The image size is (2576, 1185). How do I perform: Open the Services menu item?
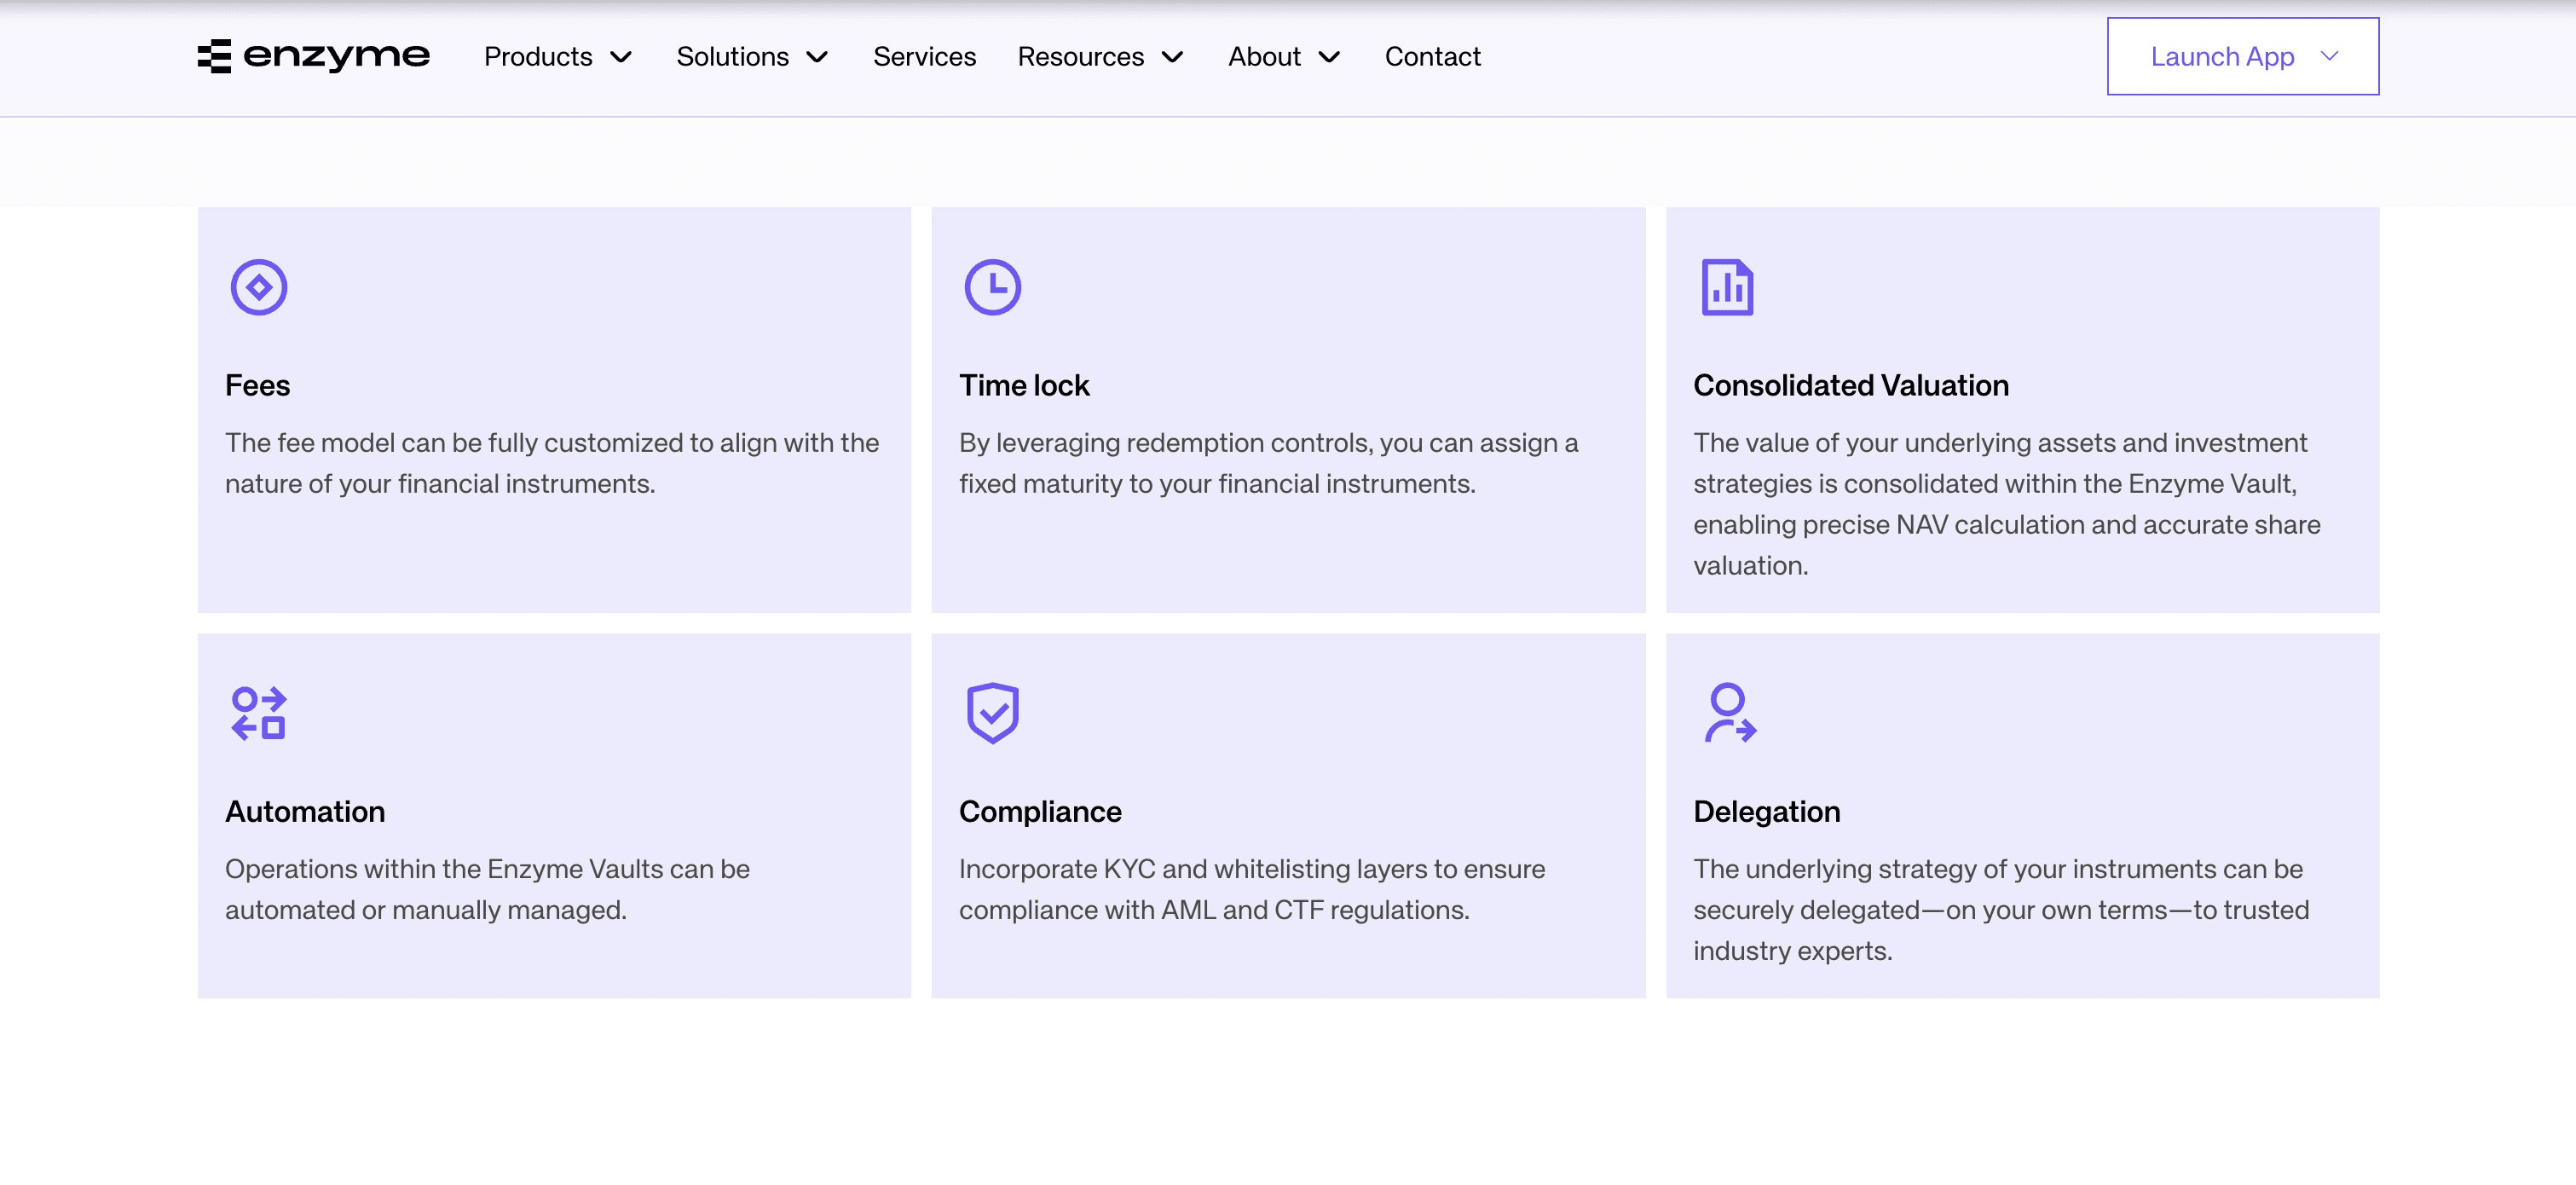pos(924,57)
